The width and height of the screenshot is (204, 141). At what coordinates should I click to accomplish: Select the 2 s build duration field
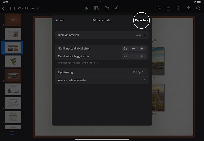(x=125, y=56)
